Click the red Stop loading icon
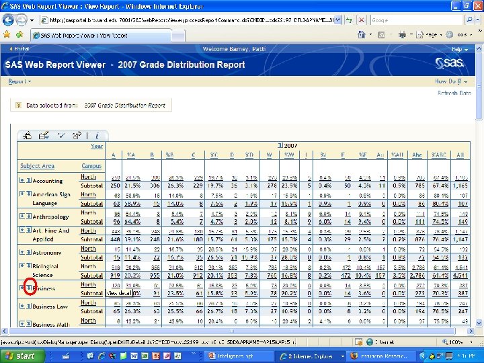Viewport: 484px width, 363px height. pyautogui.click(x=361, y=20)
